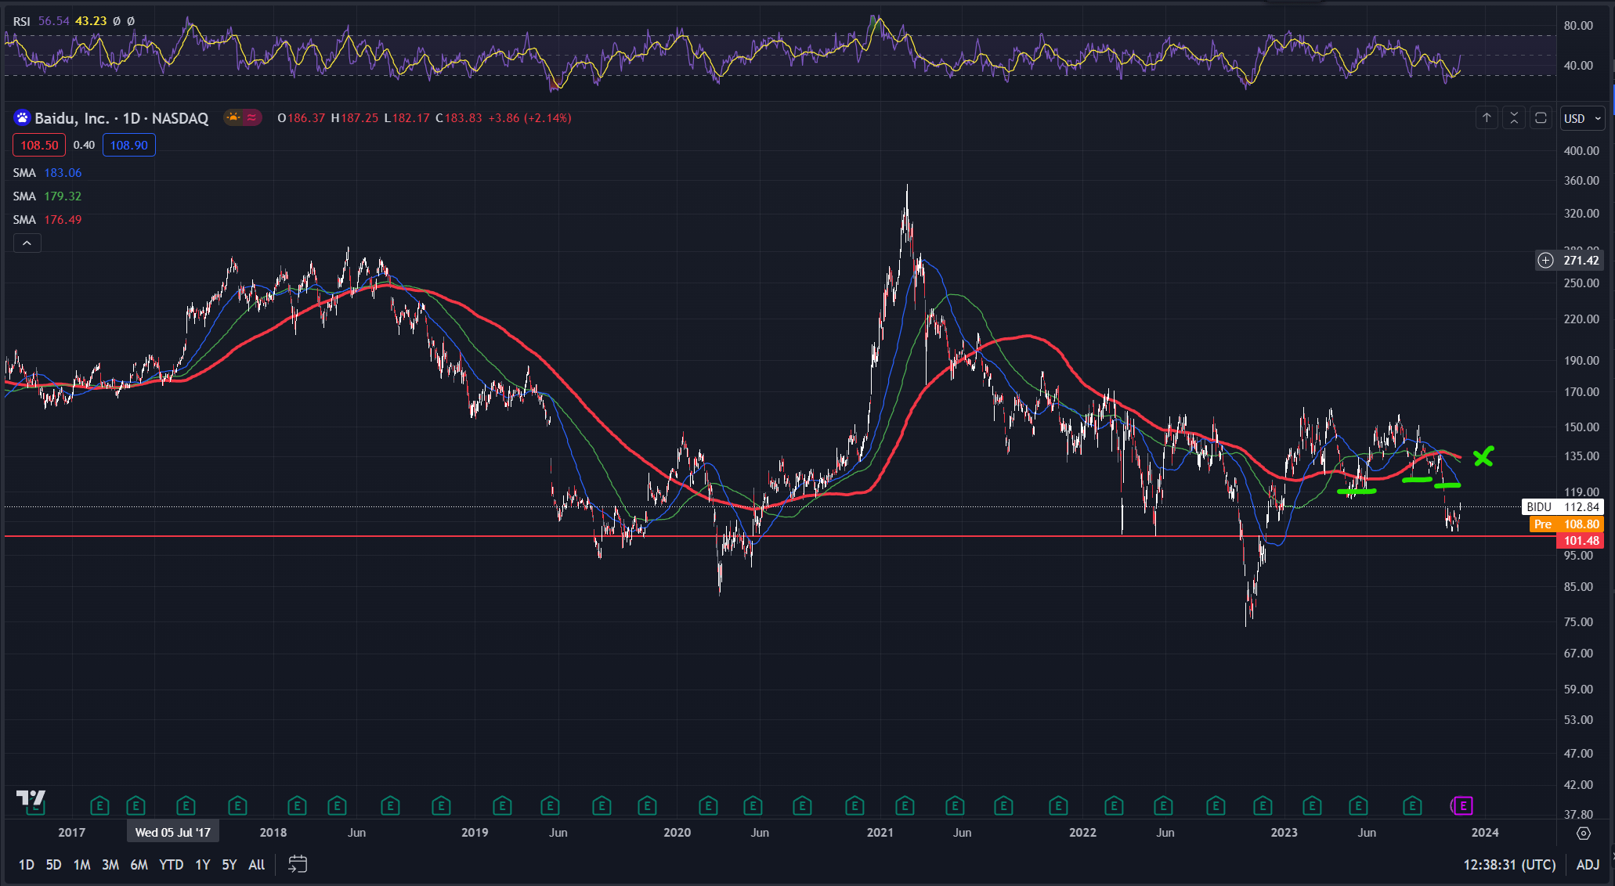Click the blue 108.90 buy price button

129,145
